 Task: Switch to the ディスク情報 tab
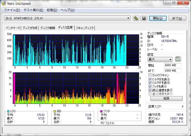pos(48,28)
